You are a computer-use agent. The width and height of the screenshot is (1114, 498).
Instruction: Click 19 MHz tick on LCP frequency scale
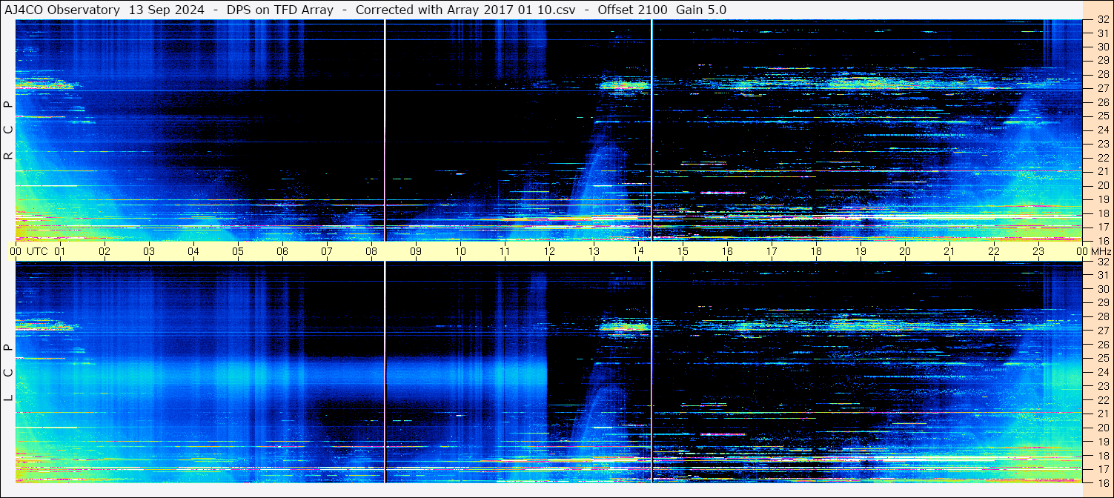tap(1103, 442)
